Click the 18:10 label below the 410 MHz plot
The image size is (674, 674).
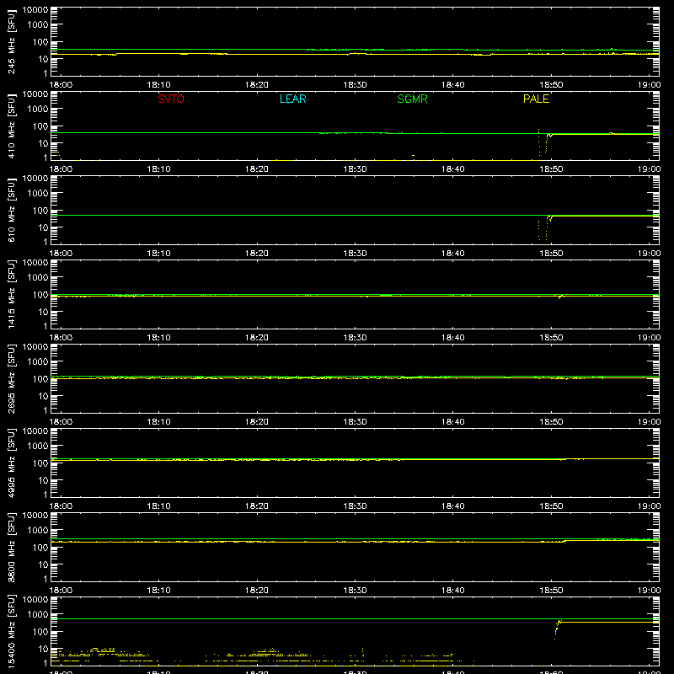point(159,169)
